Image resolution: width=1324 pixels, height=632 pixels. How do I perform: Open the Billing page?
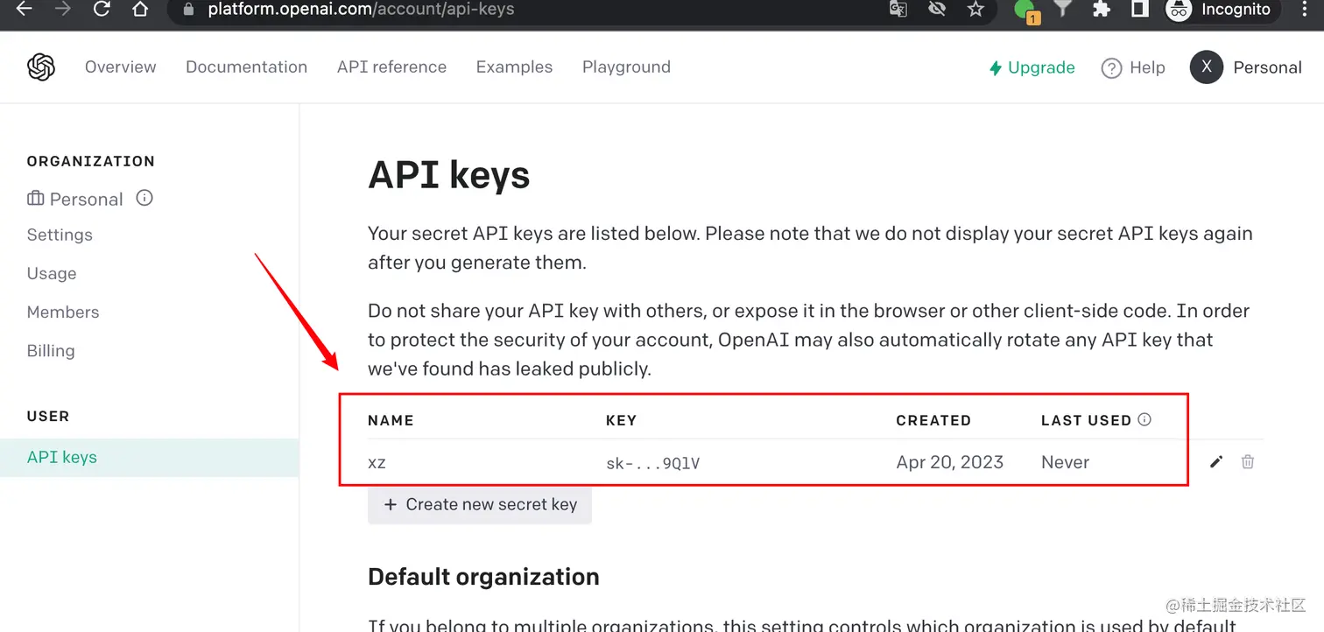coord(51,350)
